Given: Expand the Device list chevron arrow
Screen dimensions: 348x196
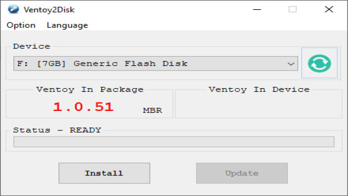Looking at the screenshot, I should 291,64.
